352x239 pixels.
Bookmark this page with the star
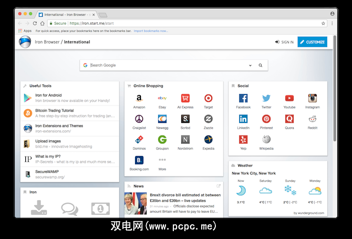323,23
